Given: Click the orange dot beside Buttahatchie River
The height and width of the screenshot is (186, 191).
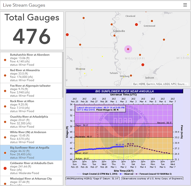Looking at the screenshot, I should click(x=5, y=60).
